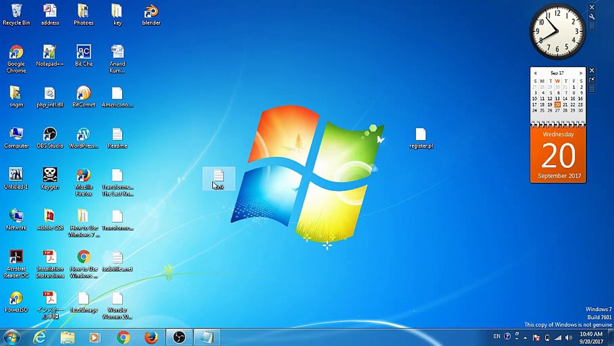This screenshot has height=346, width=614.
Task: Select the Installation Instructions PDF
Action: click(50, 264)
